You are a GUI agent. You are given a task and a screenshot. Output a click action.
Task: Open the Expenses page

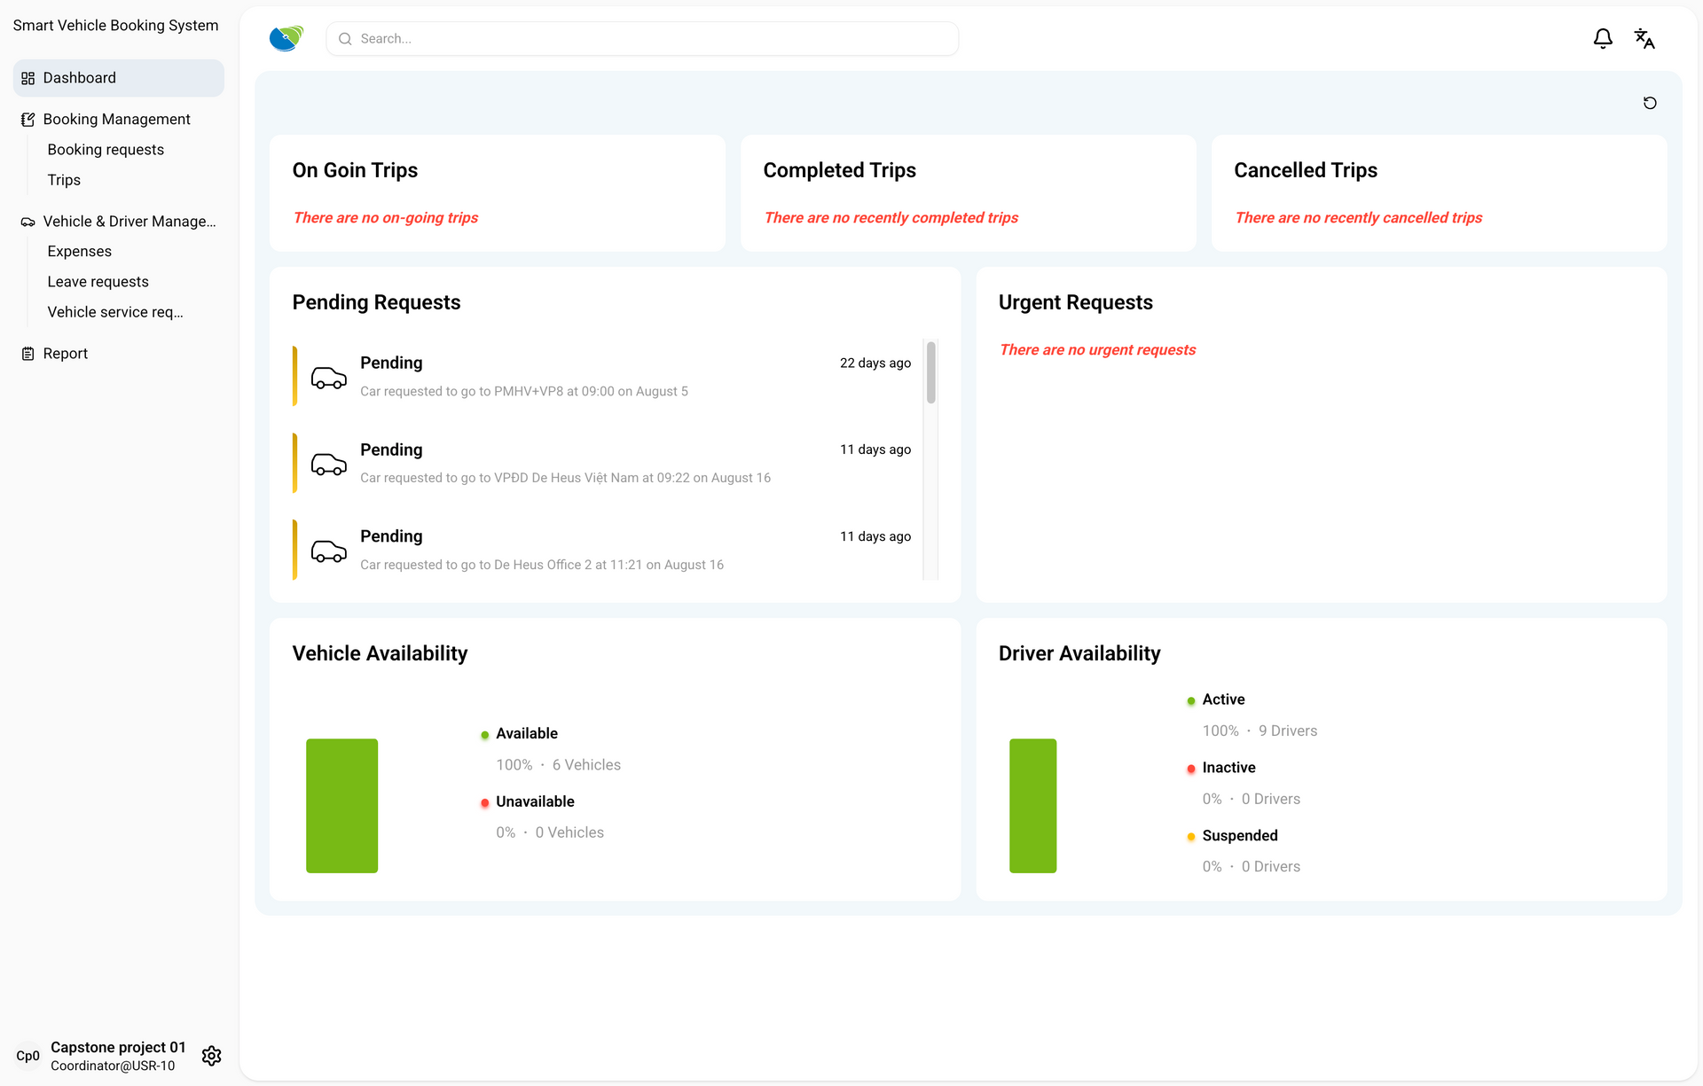[x=79, y=252]
